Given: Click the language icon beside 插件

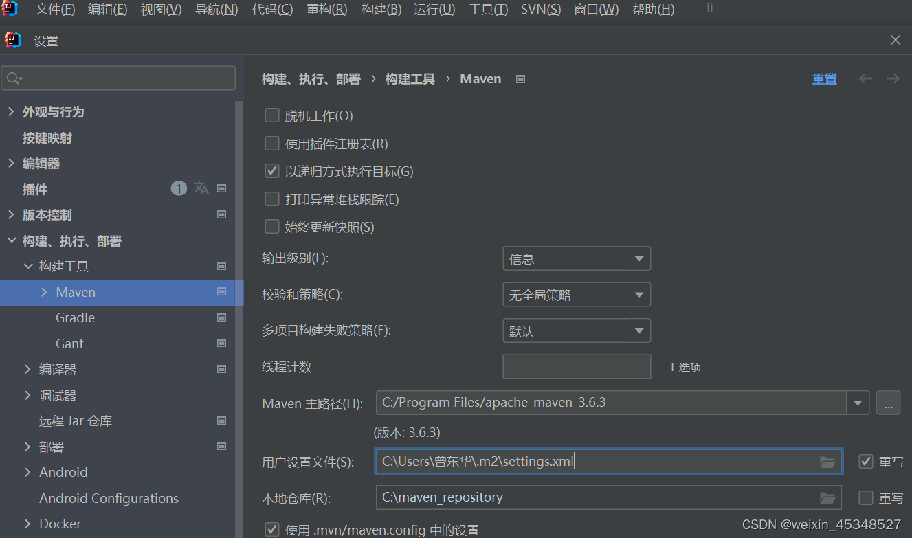Looking at the screenshot, I should click(x=201, y=188).
